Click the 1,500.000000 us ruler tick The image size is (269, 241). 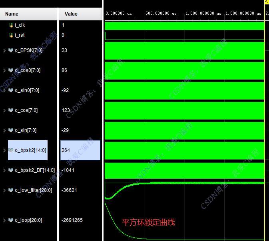(x=243, y=13)
